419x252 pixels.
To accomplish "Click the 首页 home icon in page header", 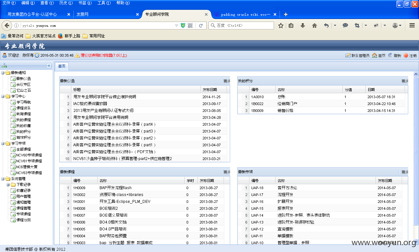I will (x=374, y=55).
